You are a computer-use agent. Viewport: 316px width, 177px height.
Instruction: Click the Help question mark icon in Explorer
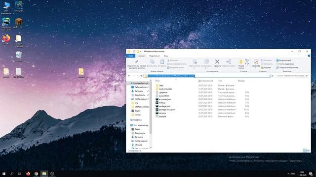coord(309,56)
